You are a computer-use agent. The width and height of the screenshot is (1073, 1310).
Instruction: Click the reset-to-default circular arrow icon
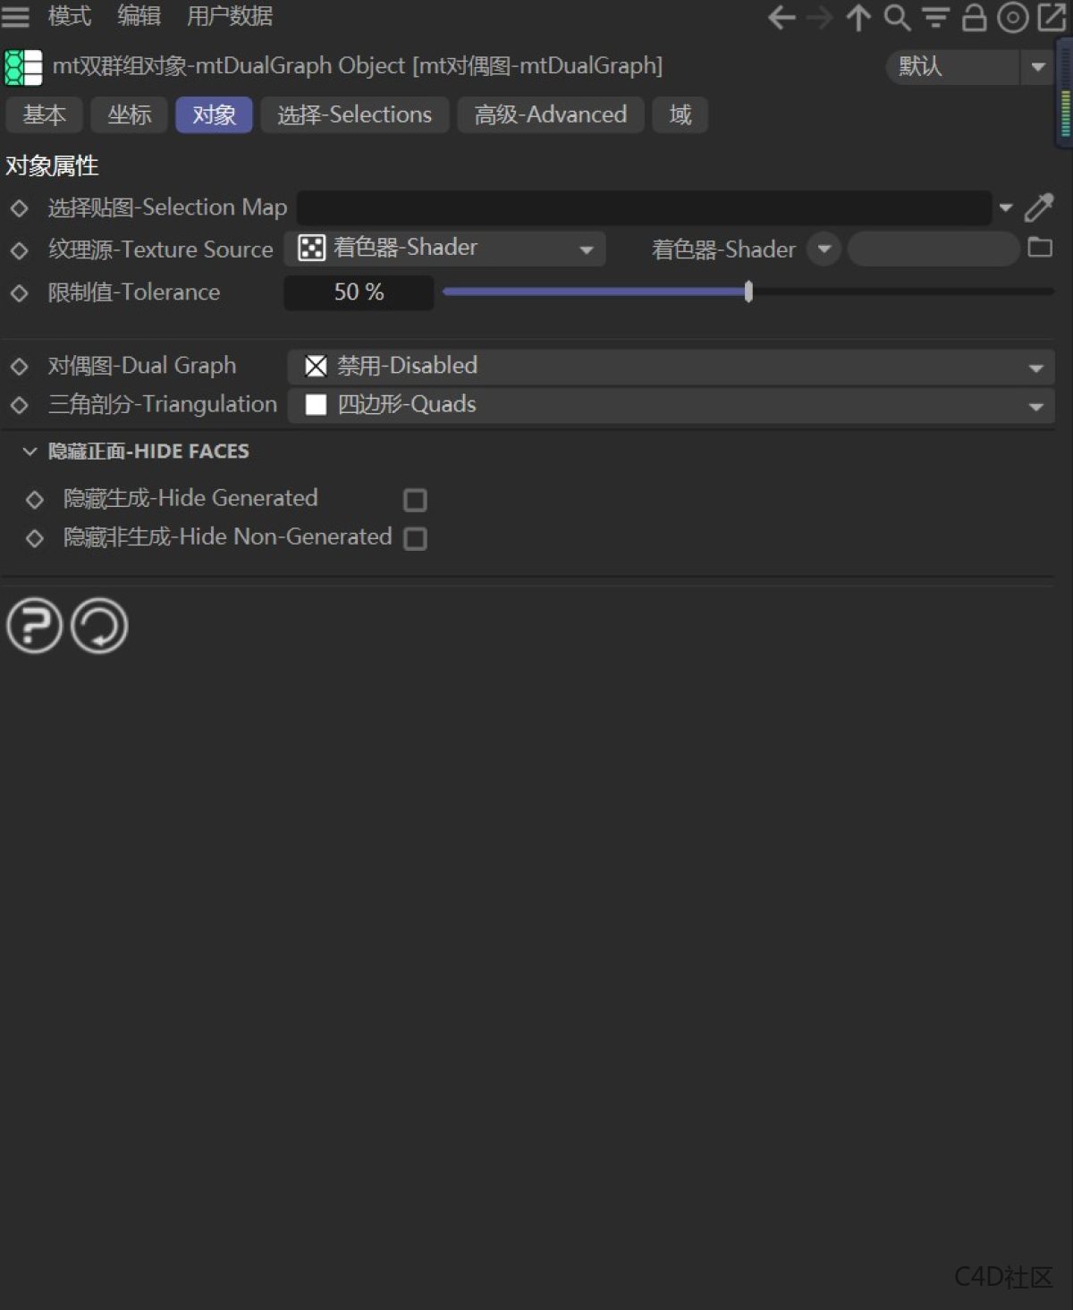pos(98,626)
